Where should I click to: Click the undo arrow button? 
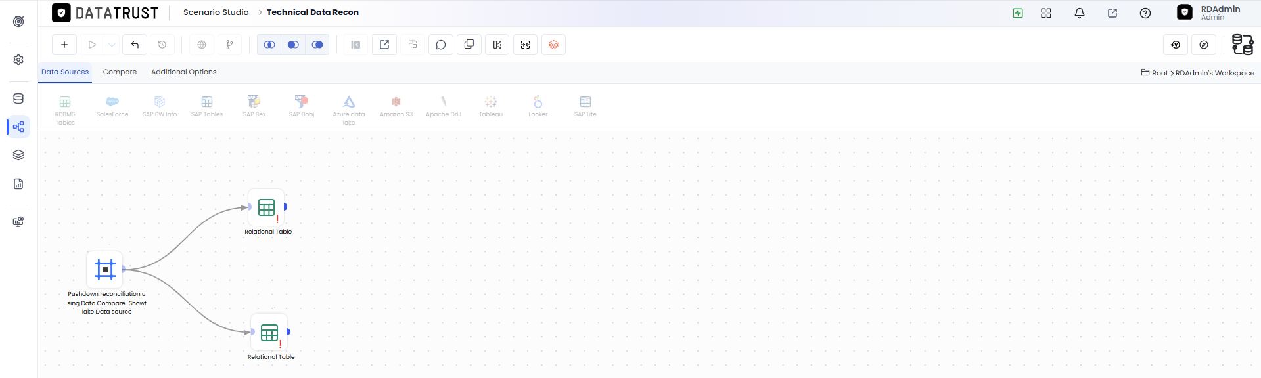tap(135, 45)
